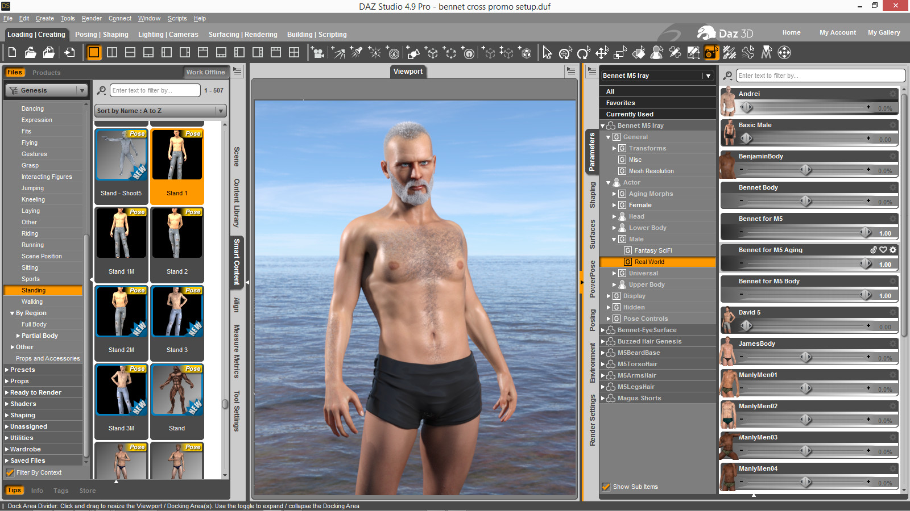The height and width of the screenshot is (511, 910).
Task: Select the single viewport layout icon
Action: pos(94,53)
